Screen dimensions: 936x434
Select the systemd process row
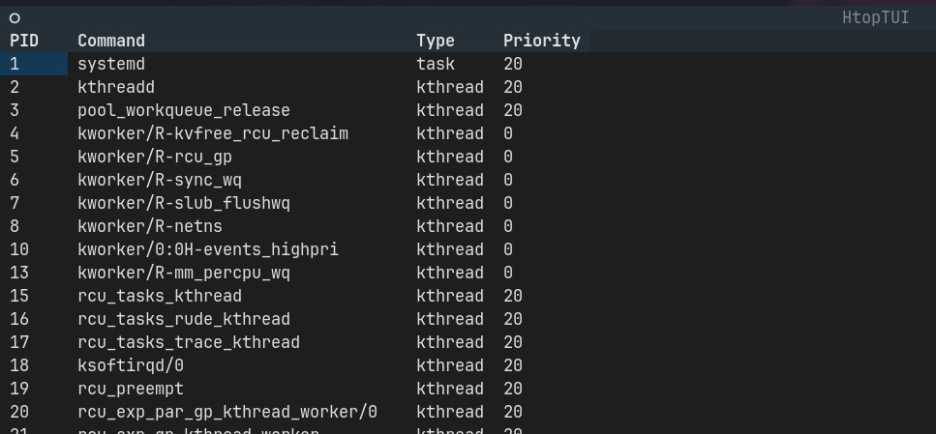[x=111, y=64]
